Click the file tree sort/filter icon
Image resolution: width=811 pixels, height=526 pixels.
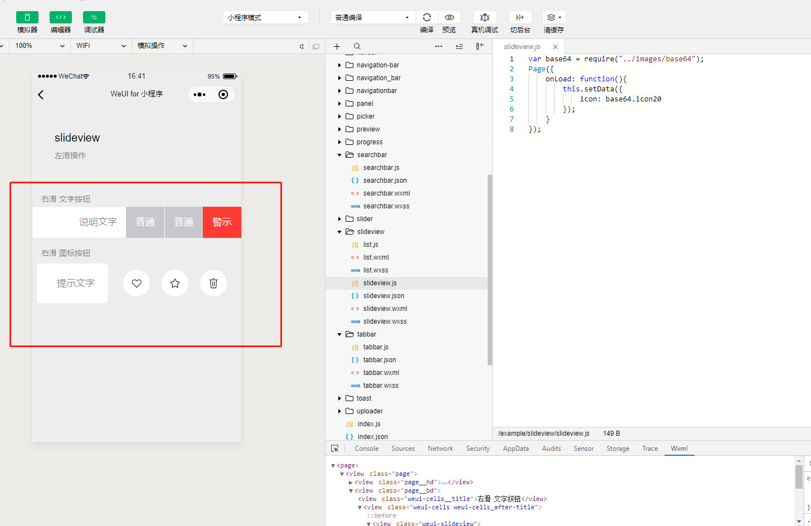(459, 46)
